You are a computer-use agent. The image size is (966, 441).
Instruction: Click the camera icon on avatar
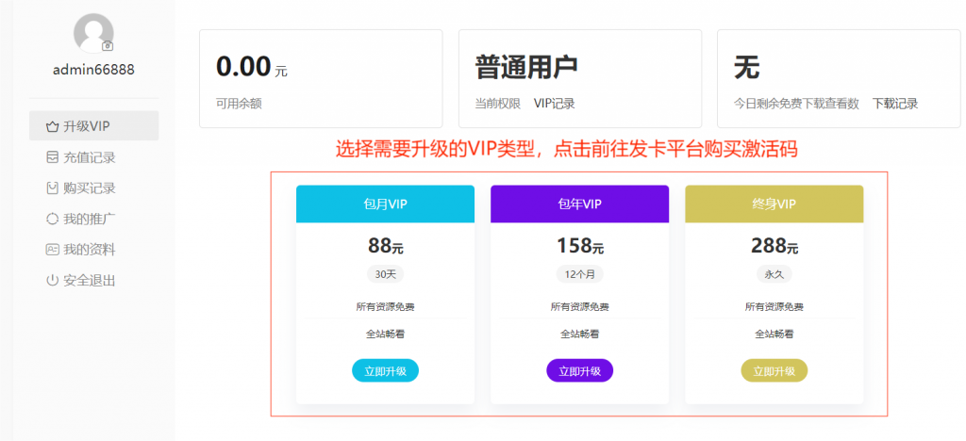click(108, 46)
